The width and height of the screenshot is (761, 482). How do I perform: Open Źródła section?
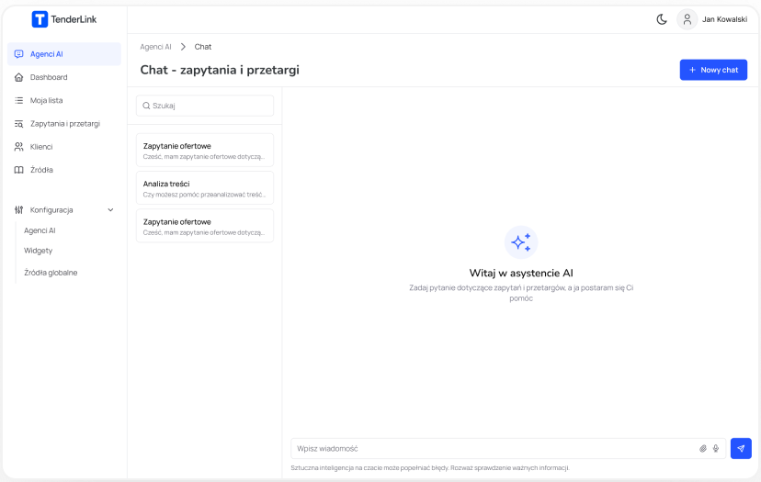(41, 170)
